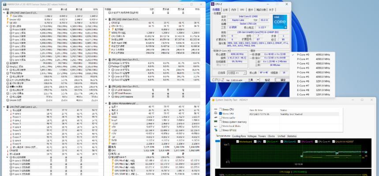Toggle the CPU Core #4 graph checkbox
Image resolution: width=379 pixels, height=176 pixels.
pyautogui.click(x=316, y=142)
